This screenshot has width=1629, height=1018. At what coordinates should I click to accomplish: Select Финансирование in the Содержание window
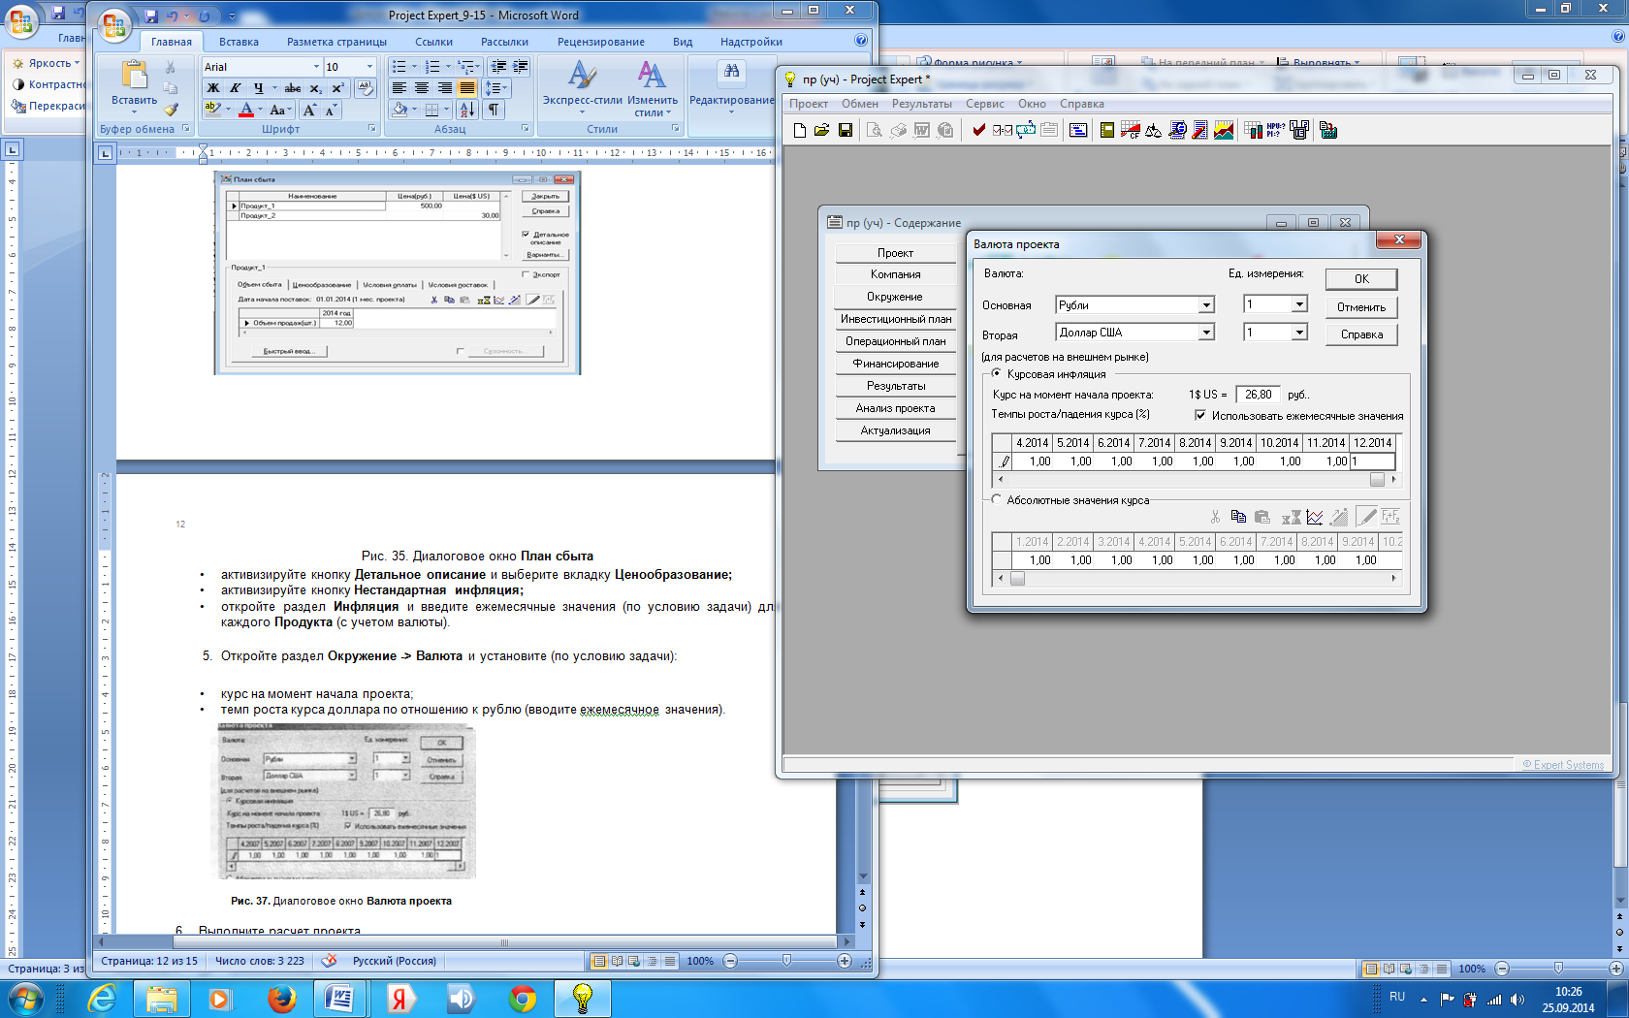896,364
